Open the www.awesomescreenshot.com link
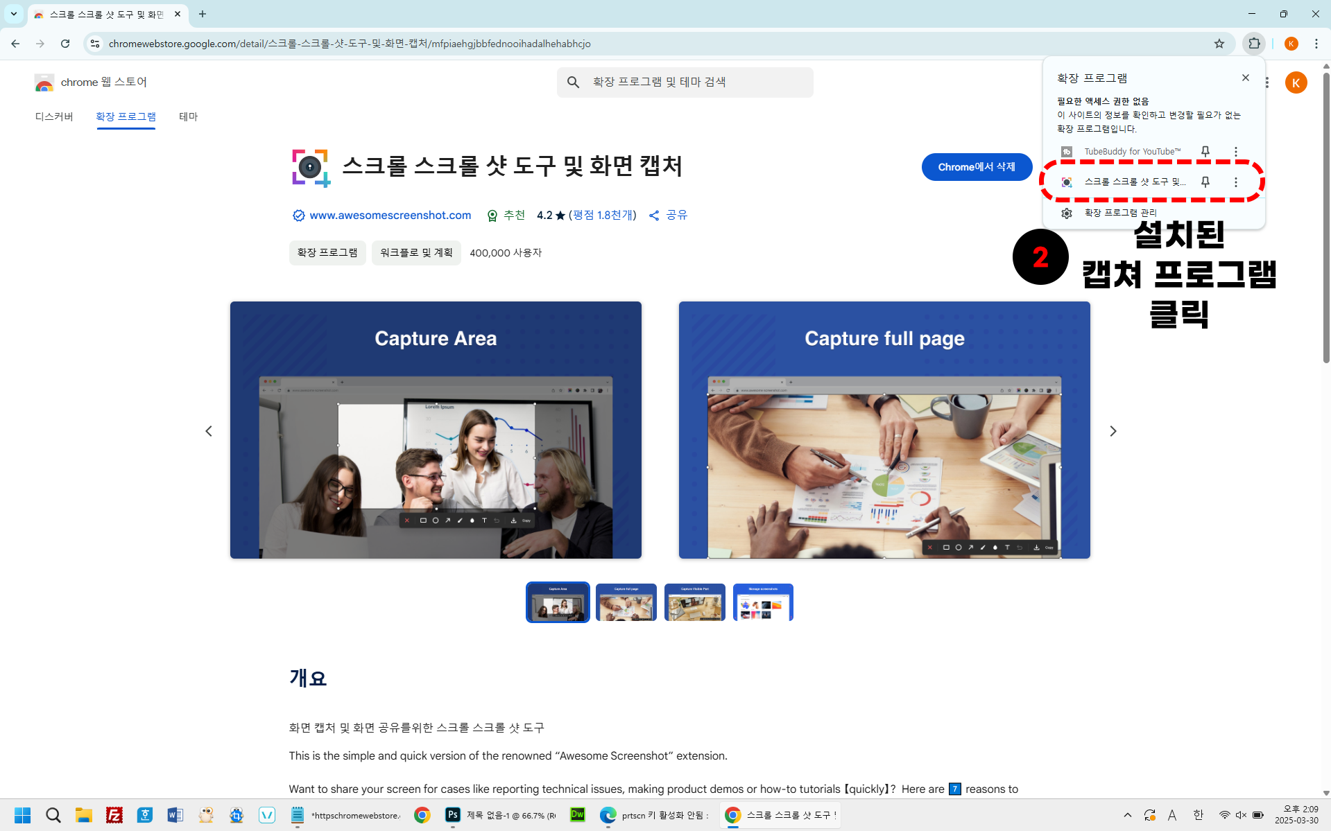Viewport: 1331px width, 831px height. [x=390, y=216]
